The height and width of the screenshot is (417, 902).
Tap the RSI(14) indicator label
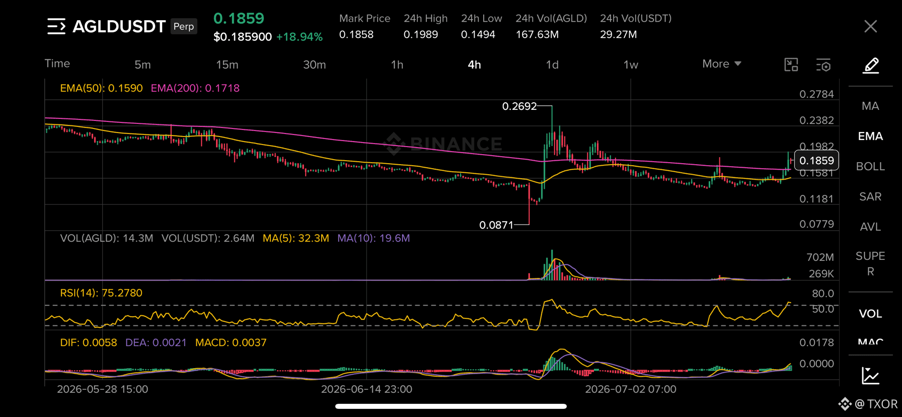point(101,293)
